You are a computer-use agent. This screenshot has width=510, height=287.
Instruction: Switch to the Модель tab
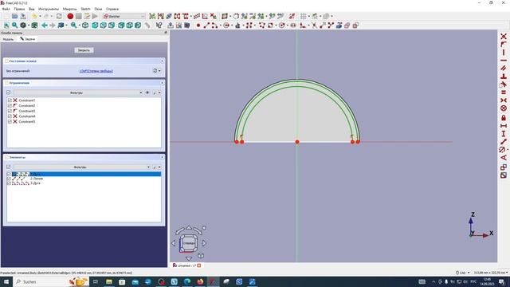(x=8, y=39)
